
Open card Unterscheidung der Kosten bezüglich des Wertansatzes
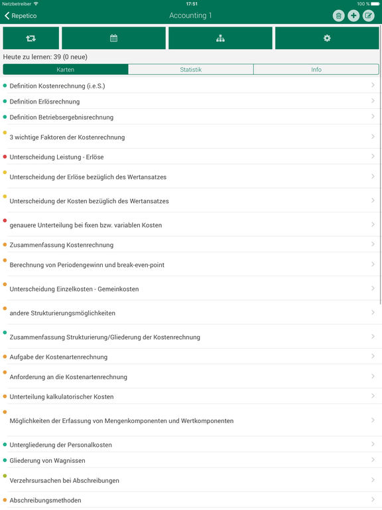click(191, 201)
